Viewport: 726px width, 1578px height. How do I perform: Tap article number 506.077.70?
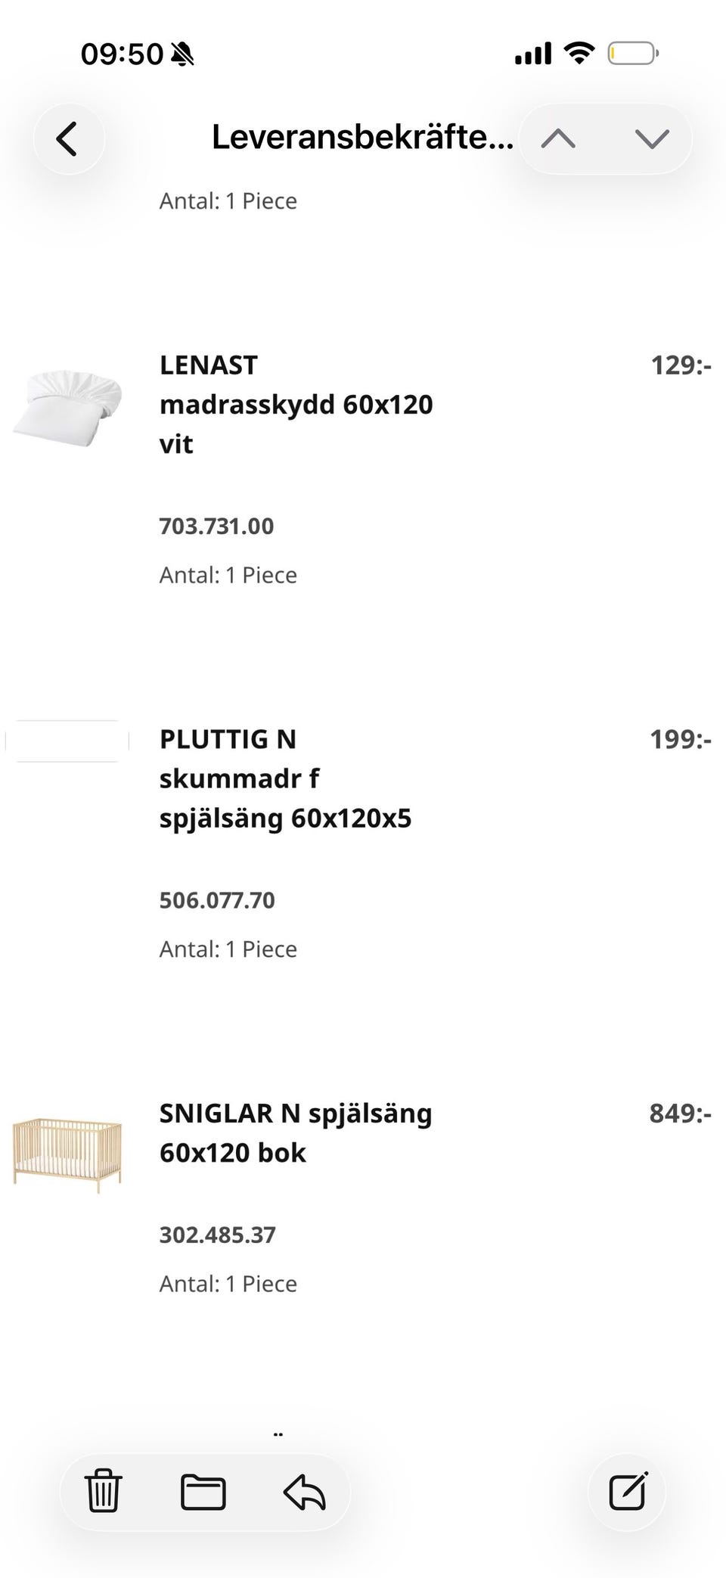(x=217, y=900)
